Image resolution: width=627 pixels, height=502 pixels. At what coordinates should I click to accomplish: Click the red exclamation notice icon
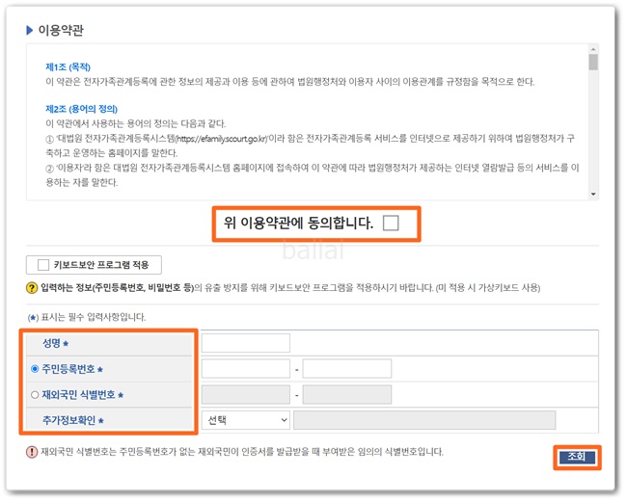(32, 452)
